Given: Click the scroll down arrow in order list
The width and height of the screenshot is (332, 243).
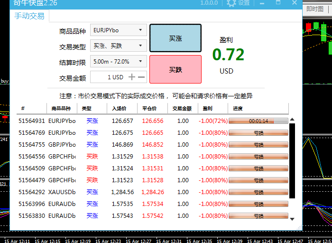Looking at the screenshot, I should point(292,219).
